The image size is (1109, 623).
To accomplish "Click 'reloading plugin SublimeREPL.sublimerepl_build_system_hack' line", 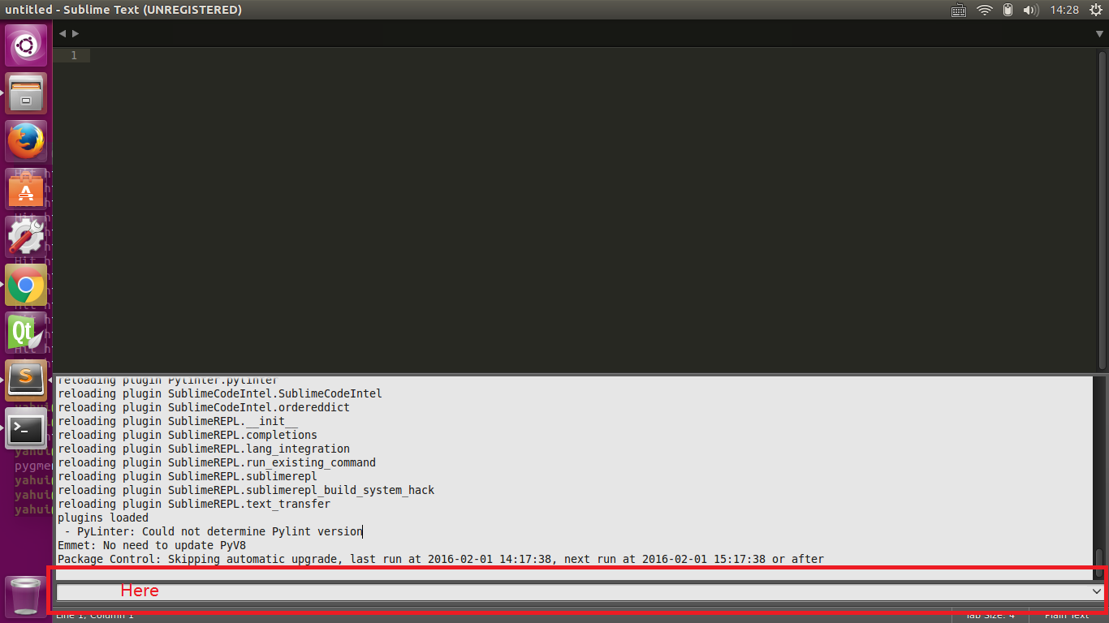I will pos(246,490).
